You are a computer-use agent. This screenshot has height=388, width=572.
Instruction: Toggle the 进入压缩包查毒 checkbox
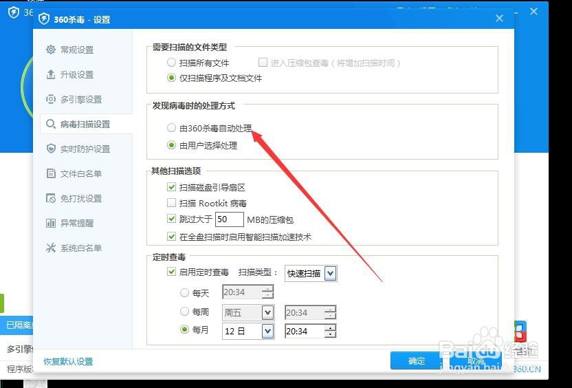coord(263,63)
